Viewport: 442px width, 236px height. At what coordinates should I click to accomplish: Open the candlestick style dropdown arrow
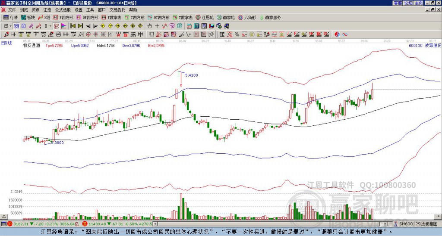point(50,26)
